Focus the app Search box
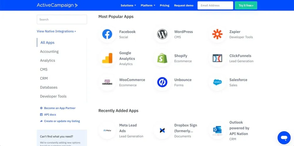This screenshot has width=294, height=146. coord(62,19)
